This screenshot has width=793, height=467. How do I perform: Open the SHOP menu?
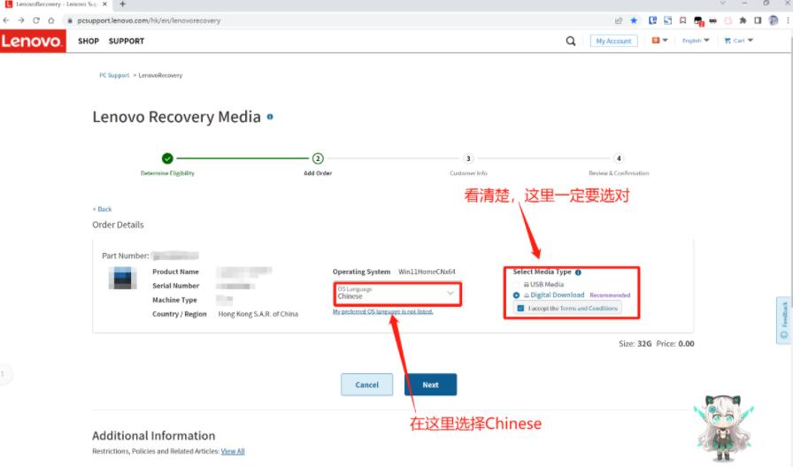[x=89, y=42]
